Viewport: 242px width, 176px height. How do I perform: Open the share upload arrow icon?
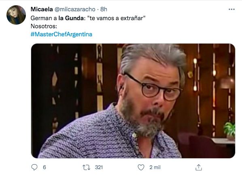pyautogui.click(x=199, y=168)
